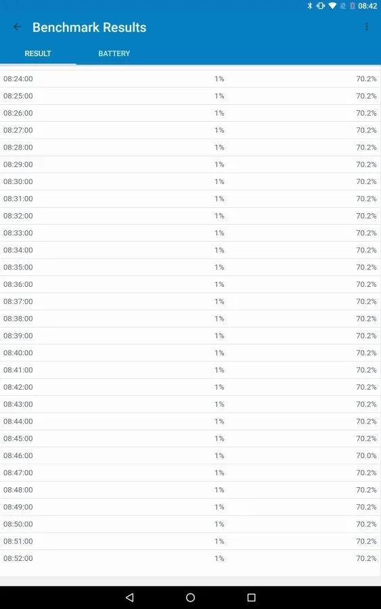
Task: Tap the Android home circle button
Action: (x=190, y=597)
